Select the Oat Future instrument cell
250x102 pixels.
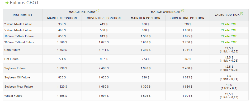click(23, 59)
